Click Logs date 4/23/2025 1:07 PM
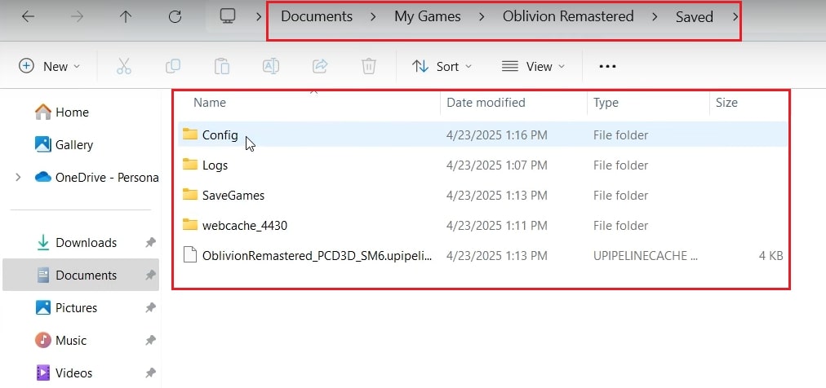This screenshot has height=388, width=826. (x=497, y=165)
